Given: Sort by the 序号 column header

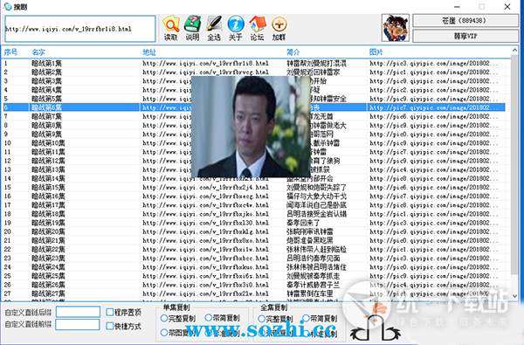Looking at the screenshot, I should tap(10, 52).
